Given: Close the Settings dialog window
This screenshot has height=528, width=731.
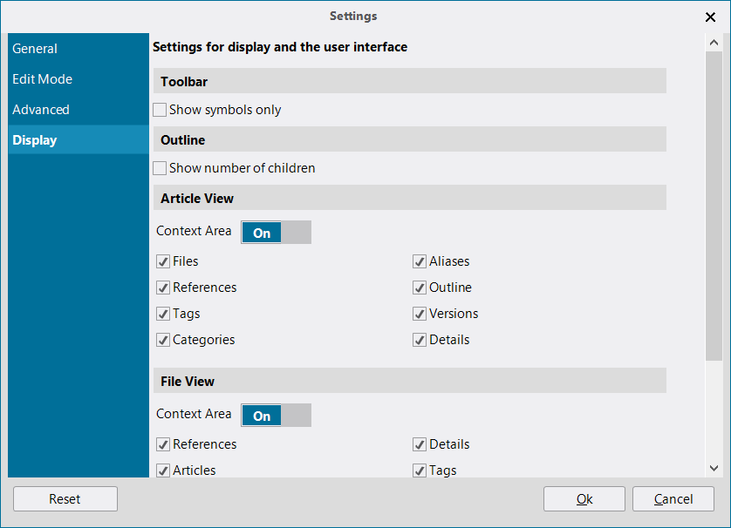Looking at the screenshot, I should click(x=710, y=17).
